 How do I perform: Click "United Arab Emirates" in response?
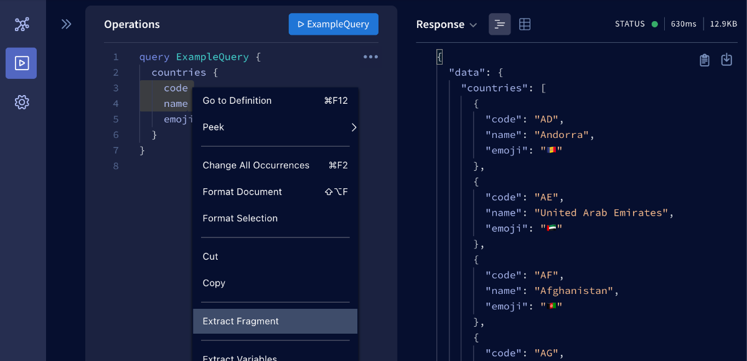pyautogui.click(x=601, y=212)
